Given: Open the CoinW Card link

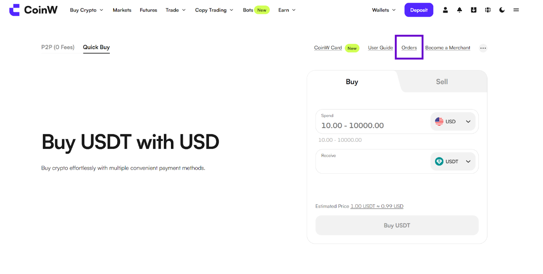Looking at the screenshot, I should click(328, 48).
